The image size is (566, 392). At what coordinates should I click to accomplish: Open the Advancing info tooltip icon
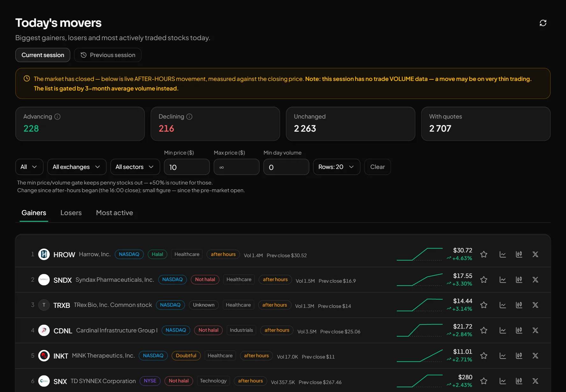click(x=57, y=117)
